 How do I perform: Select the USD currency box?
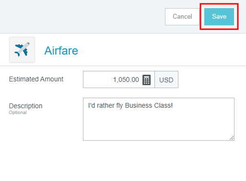166,79
